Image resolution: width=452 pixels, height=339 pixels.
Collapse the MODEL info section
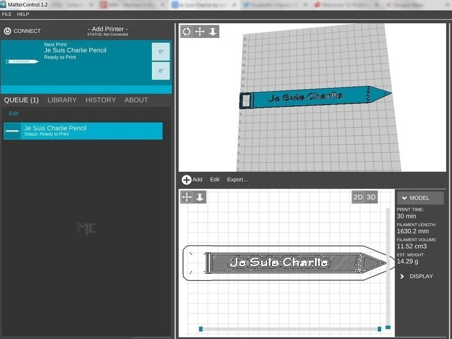click(420, 198)
